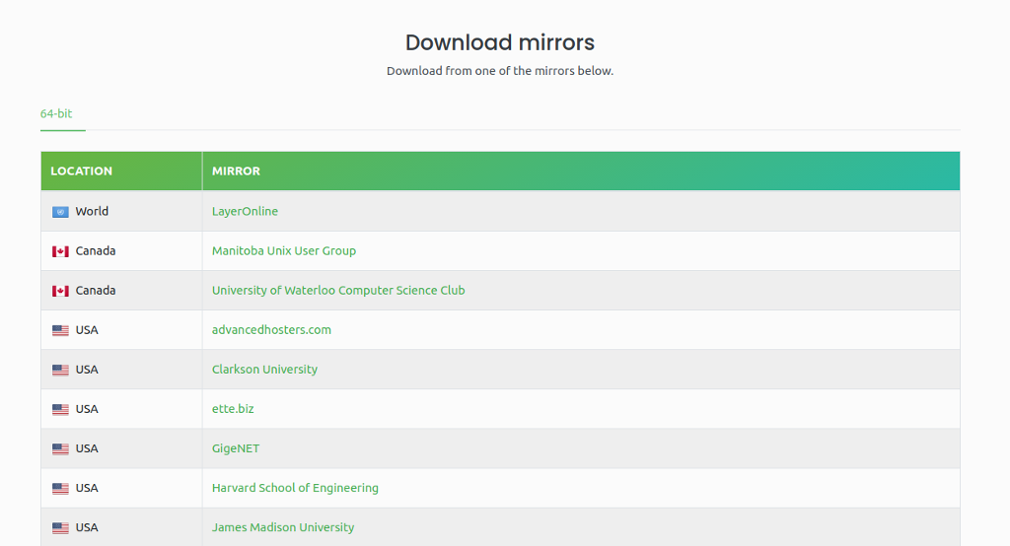Switch to the 64-bit tab
This screenshot has width=1010, height=546.
pyautogui.click(x=56, y=113)
